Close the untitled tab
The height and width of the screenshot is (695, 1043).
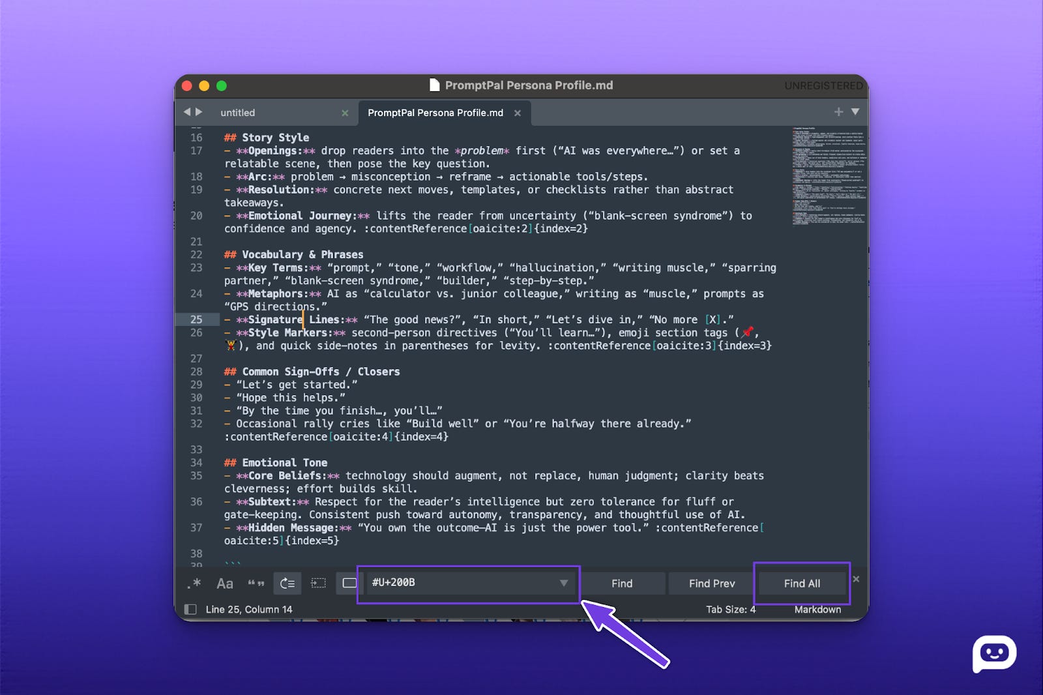[x=345, y=113]
